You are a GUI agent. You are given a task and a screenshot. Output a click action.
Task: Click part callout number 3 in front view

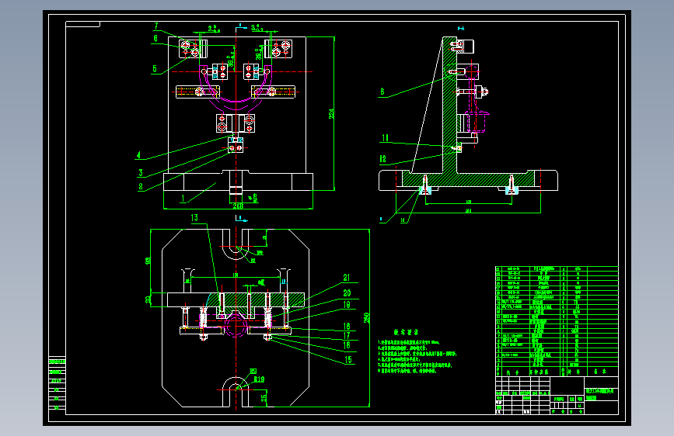141,172
